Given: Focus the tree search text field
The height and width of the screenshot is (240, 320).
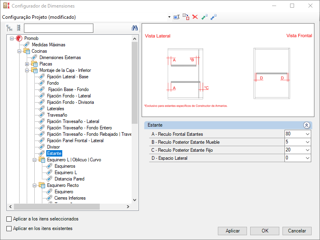Looking at the screenshot, I should pyautogui.click(x=59, y=28).
